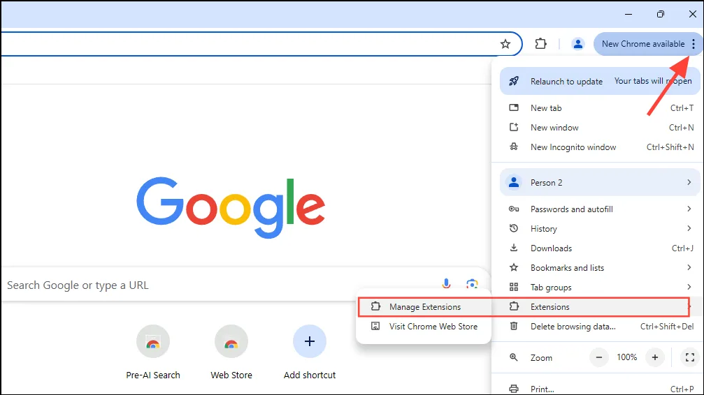Image resolution: width=704 pixels, height=395 pixels.
Task: Click the Bookmarks star icon in menu
Action: click(514, 268)
